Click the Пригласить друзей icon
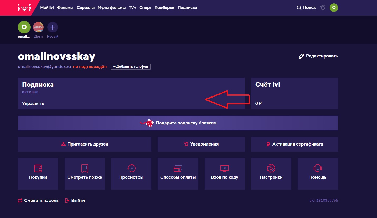This screenshot has height=218, width=377. pos(63,144)
